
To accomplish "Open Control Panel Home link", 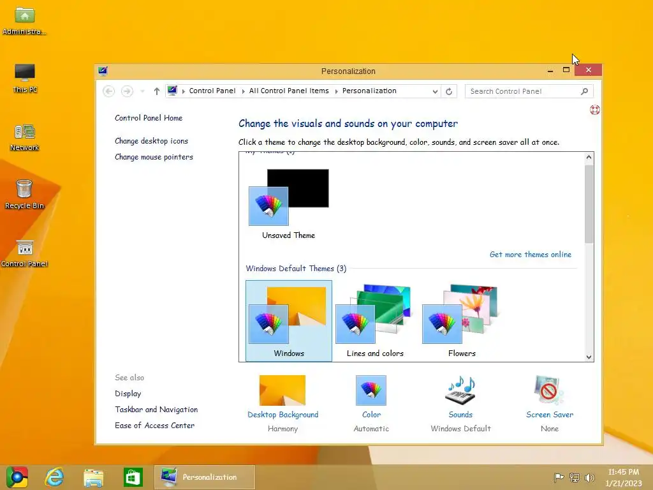I will (x=149, y=118).
